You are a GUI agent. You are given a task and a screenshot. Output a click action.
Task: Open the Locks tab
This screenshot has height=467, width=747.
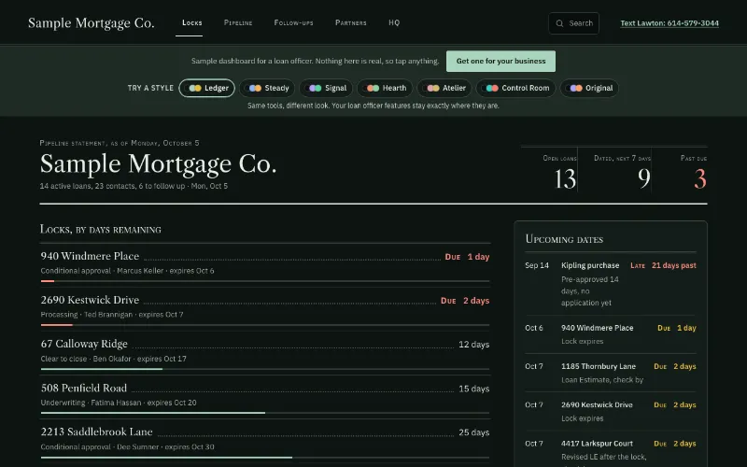[x=192, y=22]
